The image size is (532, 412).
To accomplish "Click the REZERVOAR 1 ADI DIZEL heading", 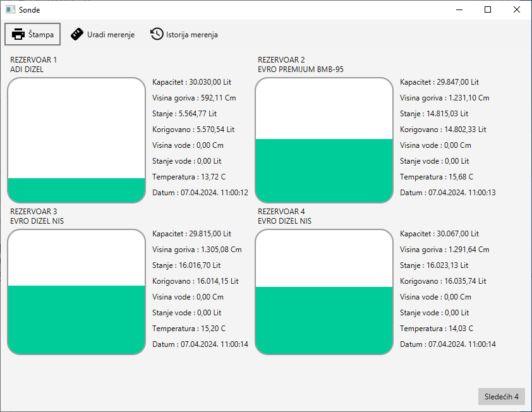I will pos(33,64).
